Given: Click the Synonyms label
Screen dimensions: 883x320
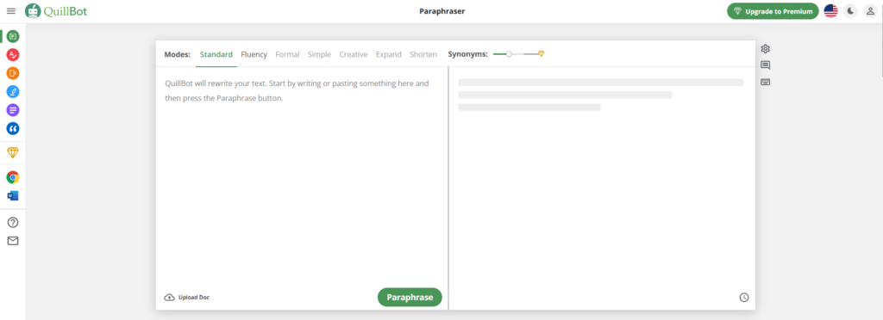Looking at the screenshot, I should [468, 54].
